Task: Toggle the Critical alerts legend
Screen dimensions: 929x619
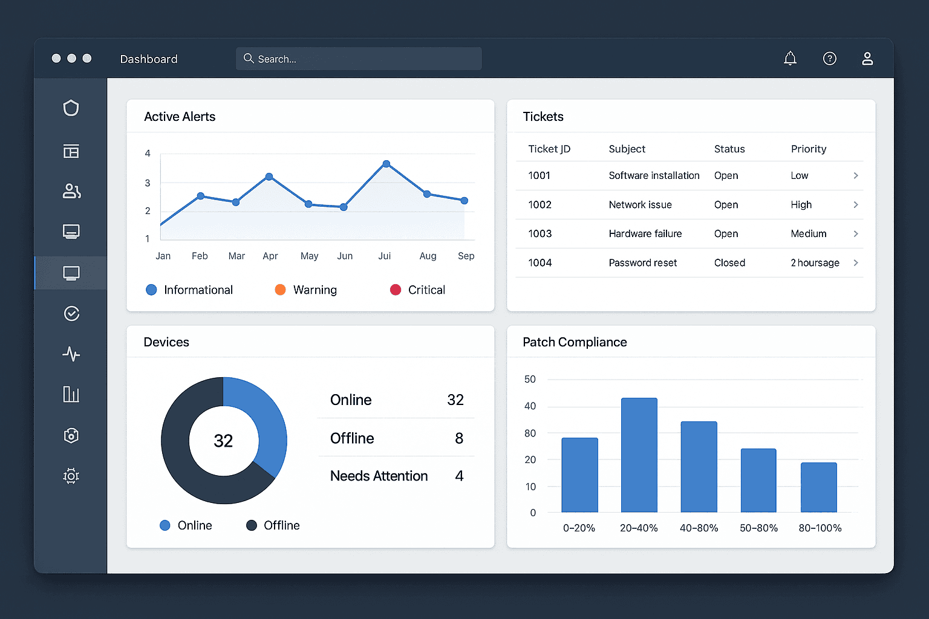Action: [417, 290]
